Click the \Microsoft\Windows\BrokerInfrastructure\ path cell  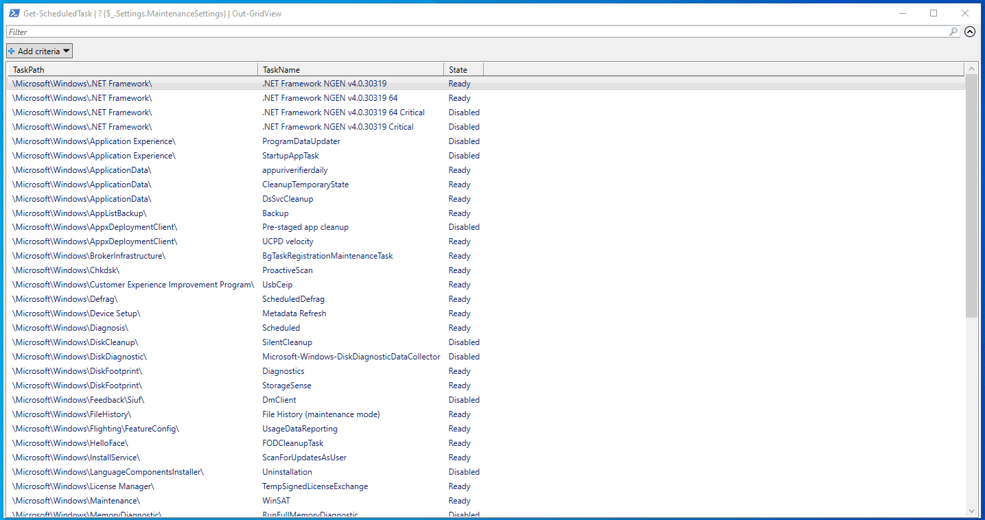pyautogui.click(x=89, y=256)
